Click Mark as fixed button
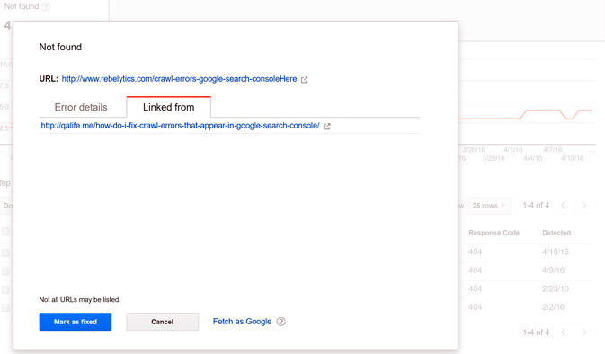The height and width of the screenshot is (354, 605). click(76, 322)
